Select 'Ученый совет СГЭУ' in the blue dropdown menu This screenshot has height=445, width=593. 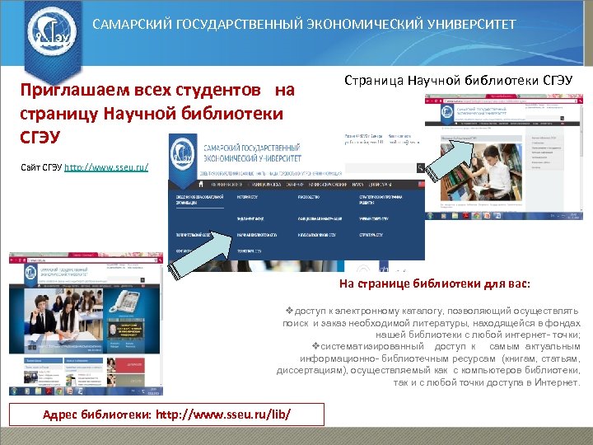(374, 218)
